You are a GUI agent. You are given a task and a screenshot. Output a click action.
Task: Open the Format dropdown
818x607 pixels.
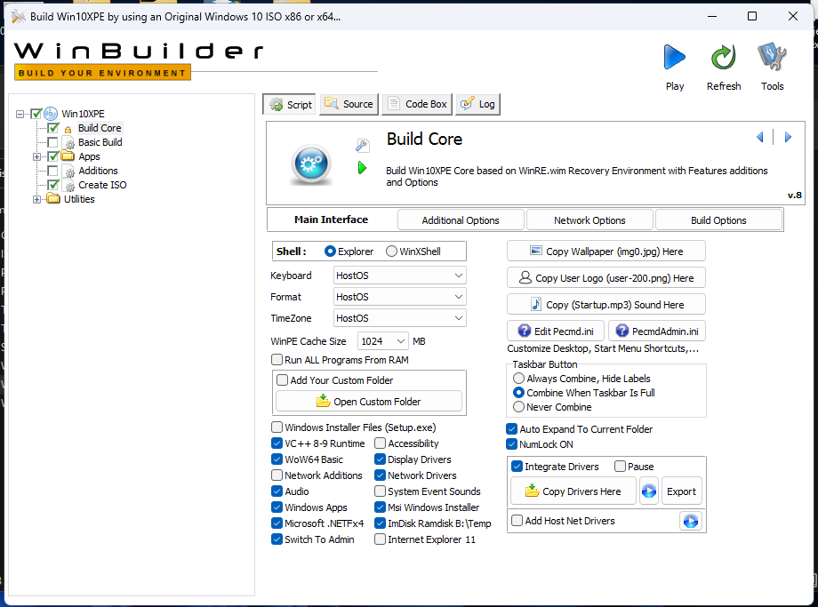(x=399, y=297)
